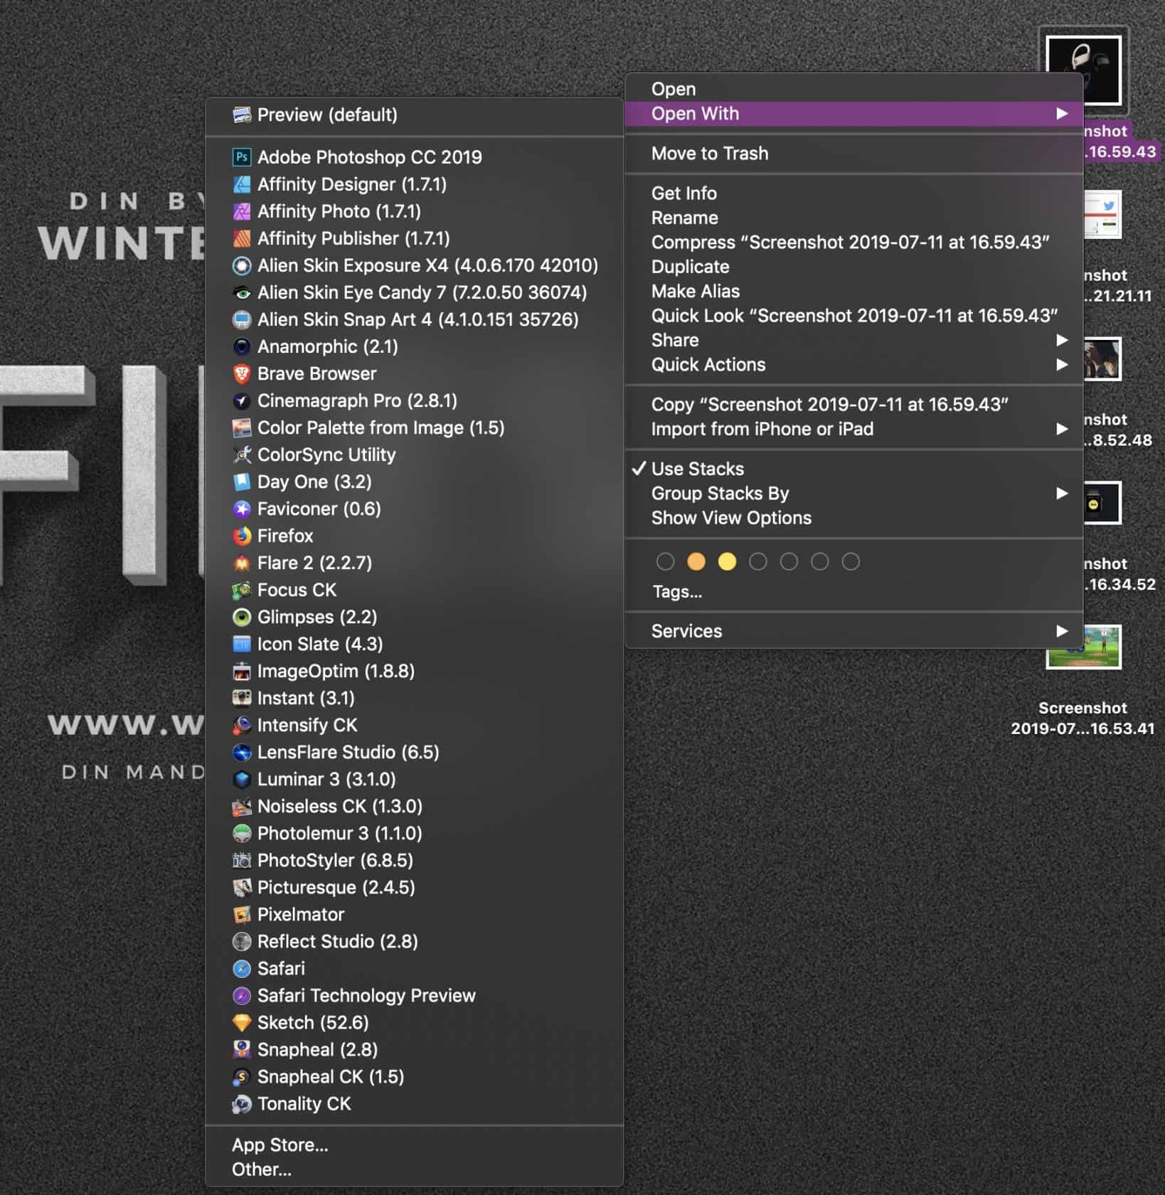
Task: Click the Focus CK icon
Action: tap(242, 590)
